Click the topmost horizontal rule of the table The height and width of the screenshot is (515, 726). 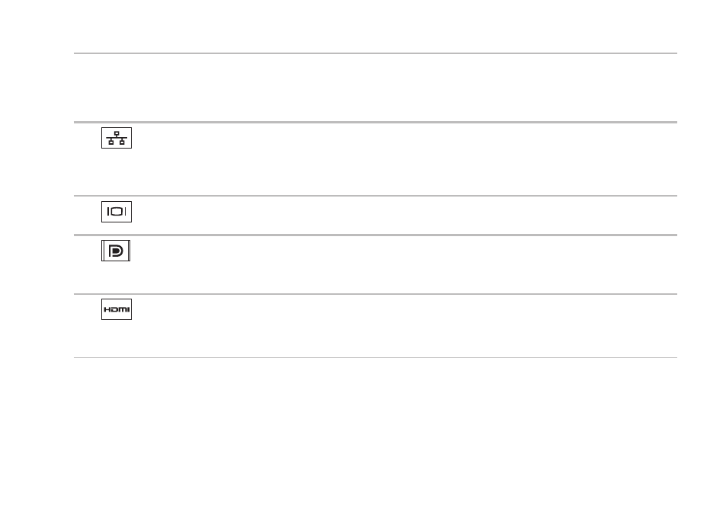(x=376, y=53)
